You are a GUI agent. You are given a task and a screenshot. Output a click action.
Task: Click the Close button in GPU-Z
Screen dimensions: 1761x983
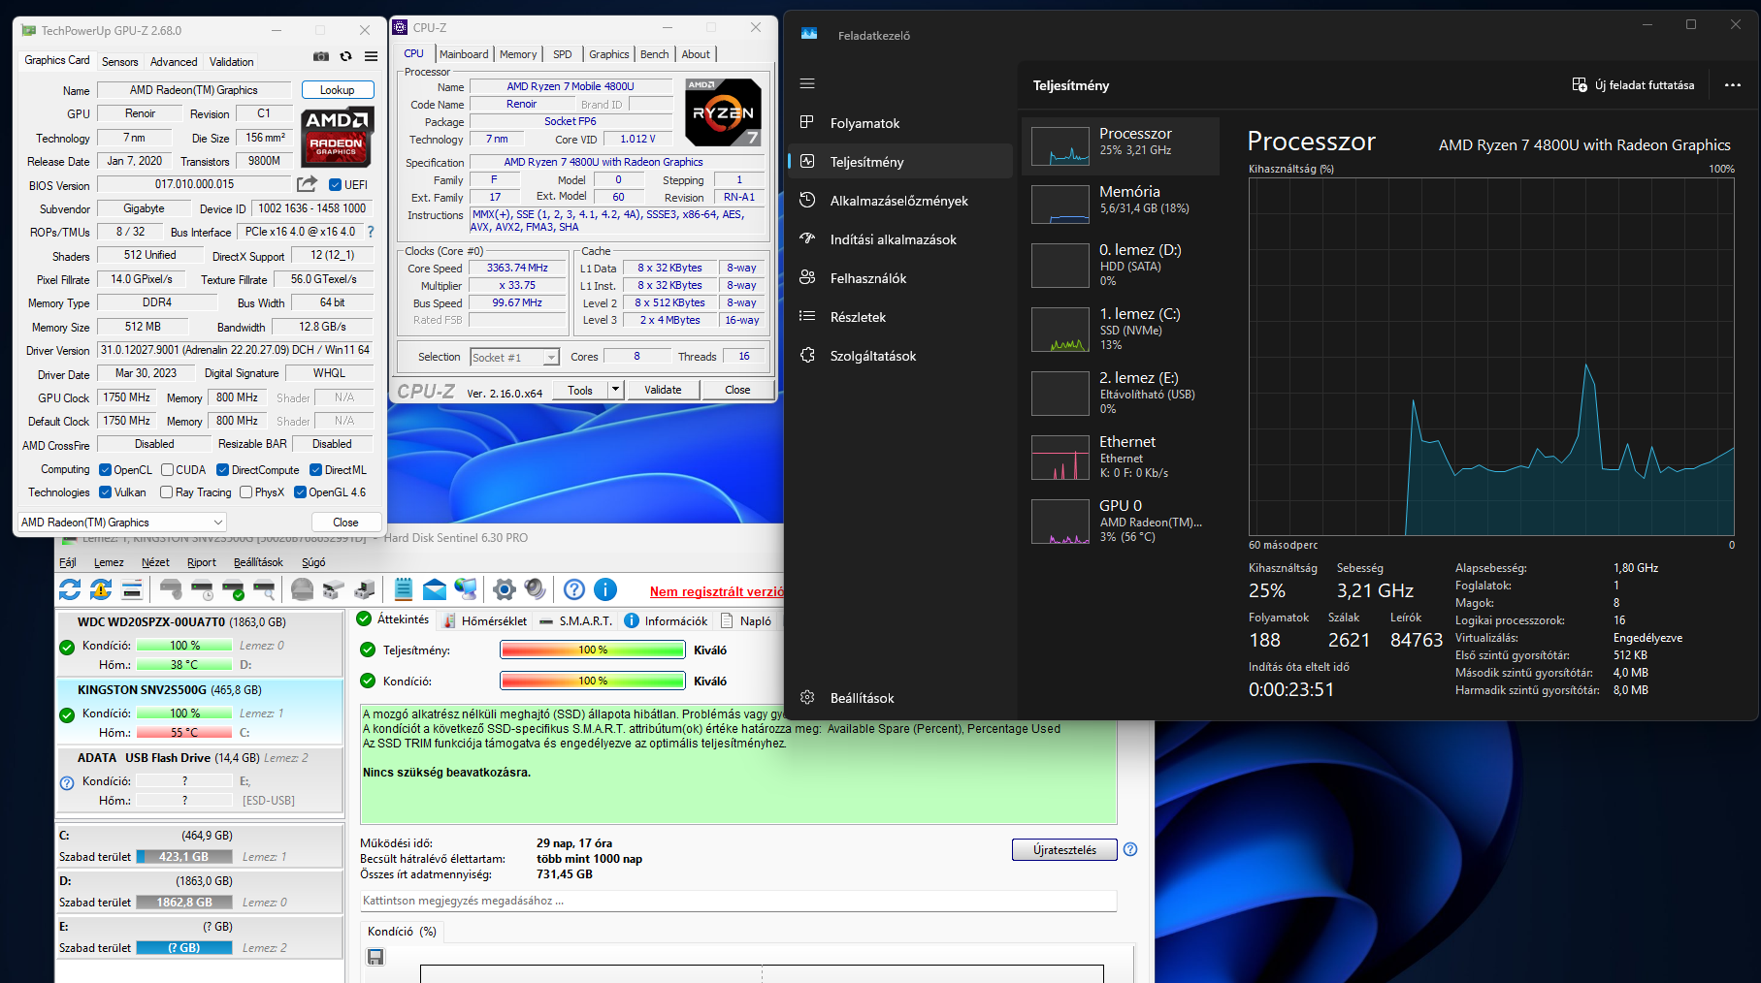tap(345, 522)
